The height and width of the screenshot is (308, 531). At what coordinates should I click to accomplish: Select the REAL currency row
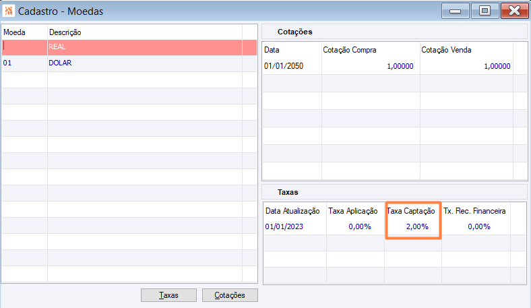129,47
